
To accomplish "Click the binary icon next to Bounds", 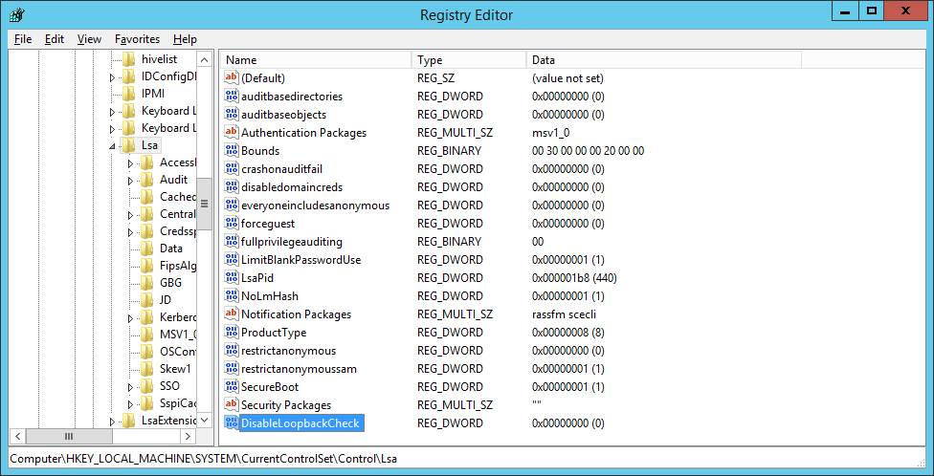I will (x=231, y=150).
